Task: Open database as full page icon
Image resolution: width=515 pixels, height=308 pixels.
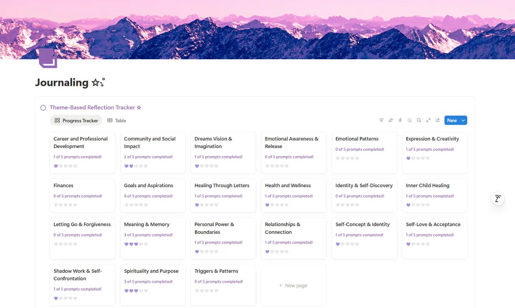Action: 428,120
